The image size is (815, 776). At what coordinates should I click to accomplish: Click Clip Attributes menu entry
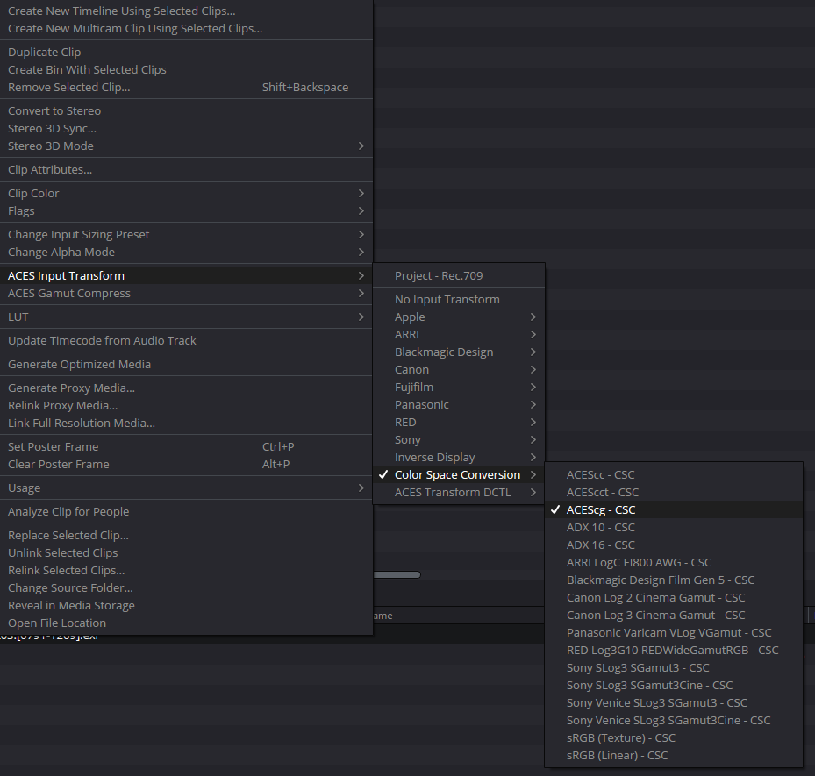click(x=50, y=169)
